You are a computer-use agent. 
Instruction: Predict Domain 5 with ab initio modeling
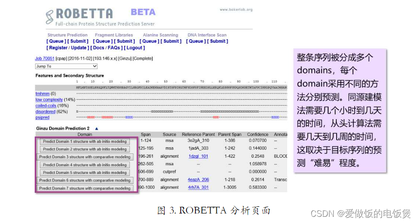85,172
